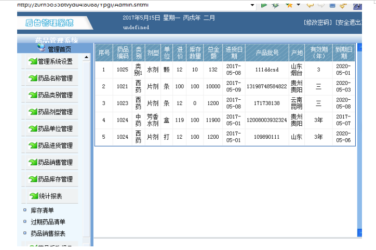Click the green icon beside 药品名称管理
The height and width of the screenshot is (250, 376).
point(33,78)
